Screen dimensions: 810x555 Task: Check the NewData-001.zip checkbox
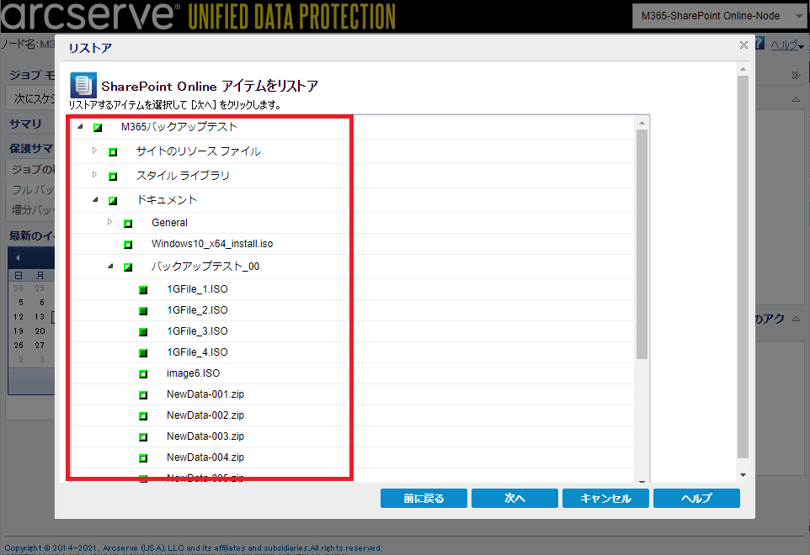click(x=144, y=395)
